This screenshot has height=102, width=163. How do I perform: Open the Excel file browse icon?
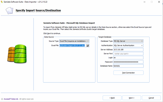[88, 46]
